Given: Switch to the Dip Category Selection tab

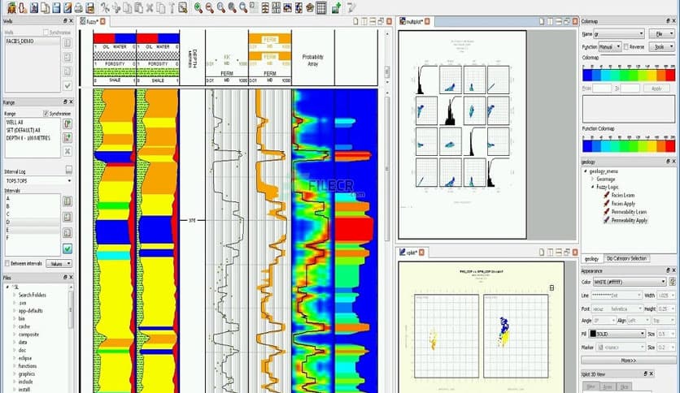Looking at the screenshot, I should coord(627,258).
